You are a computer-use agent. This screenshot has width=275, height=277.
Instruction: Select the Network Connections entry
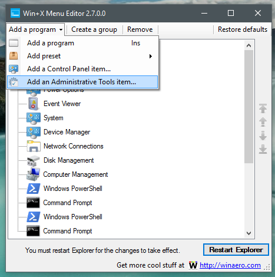[x=74, y=146]
